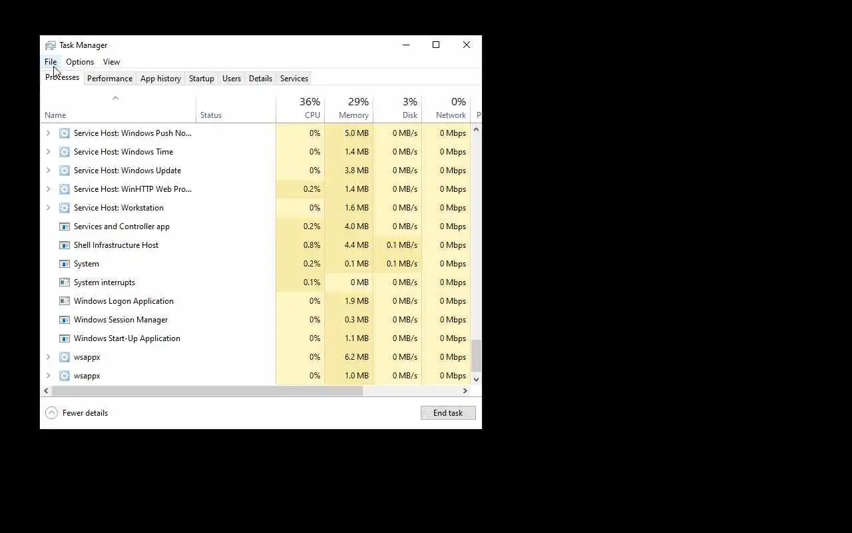Image resolution: width=852 pixels, height=533 pixels.
Task: Expand the Service Host: Workstation group
Action: pos(48,208)
